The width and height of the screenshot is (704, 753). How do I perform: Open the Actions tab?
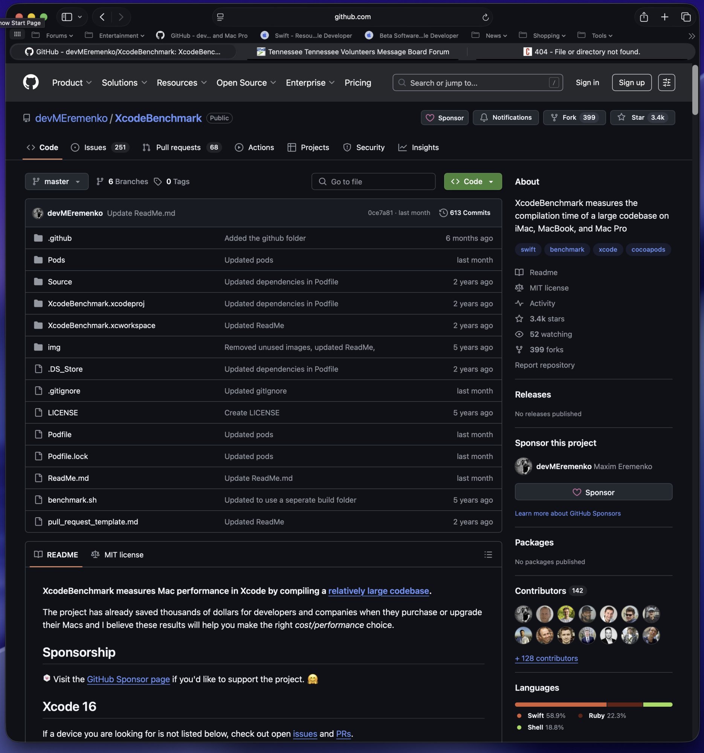(254, 147)
